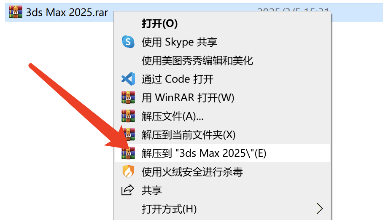Click the Huorong shield antivirus icon
This screenshot has width=383, height=220.
(128, 172)
